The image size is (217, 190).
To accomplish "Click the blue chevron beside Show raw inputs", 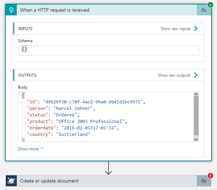I will pos(196,29).
